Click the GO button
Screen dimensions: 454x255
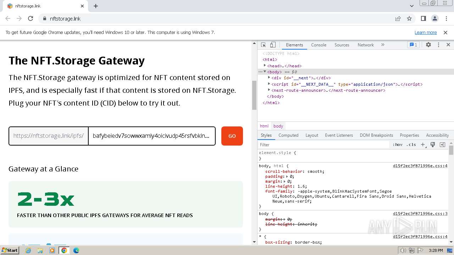(232, 136)
